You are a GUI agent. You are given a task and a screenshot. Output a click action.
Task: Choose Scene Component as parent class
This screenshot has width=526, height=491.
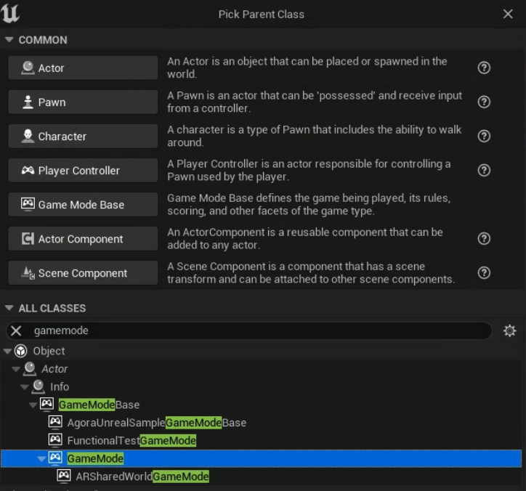point(83,273)
